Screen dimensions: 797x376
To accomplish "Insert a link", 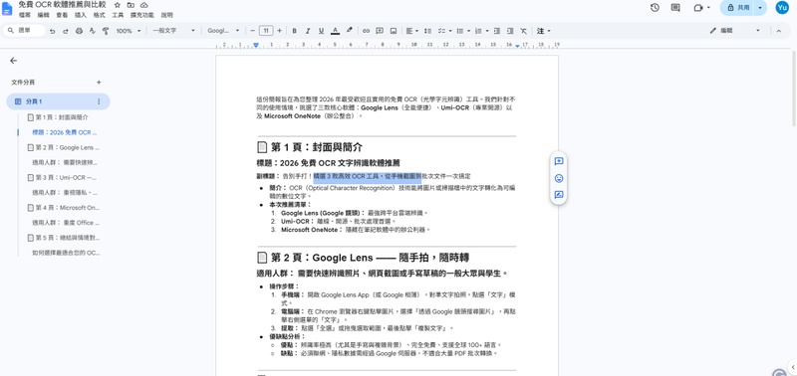I will pos(366,31).
